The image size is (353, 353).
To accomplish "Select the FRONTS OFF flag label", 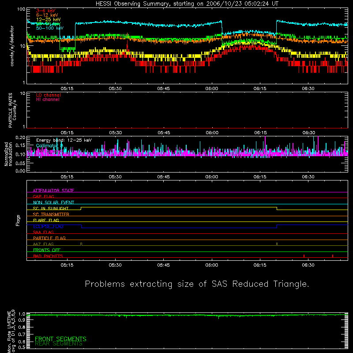I will pyautogui.click(x=47, y=250).
